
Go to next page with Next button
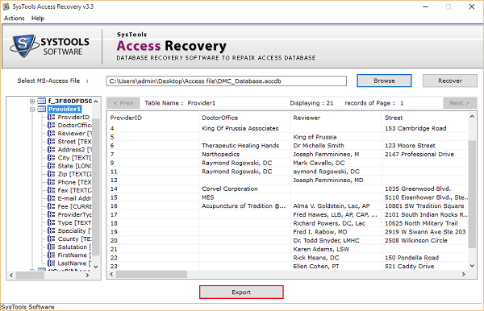460,103
